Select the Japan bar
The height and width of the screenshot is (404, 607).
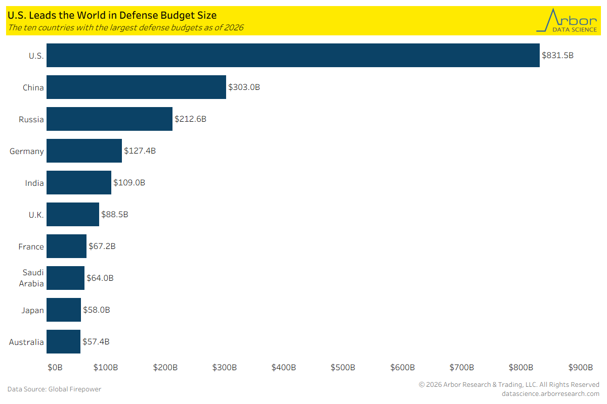pyautogui.click(x=64, y=310)
